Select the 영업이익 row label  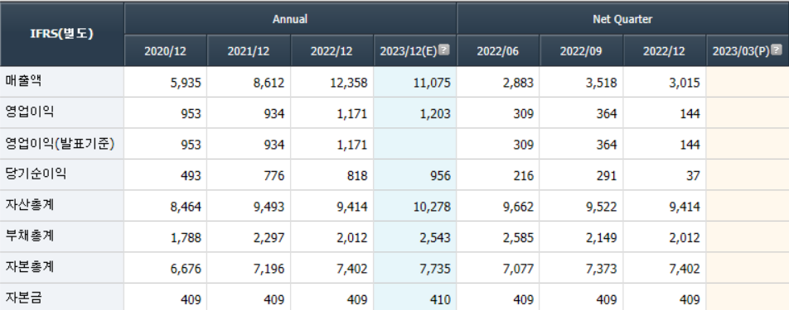[29, 112]
